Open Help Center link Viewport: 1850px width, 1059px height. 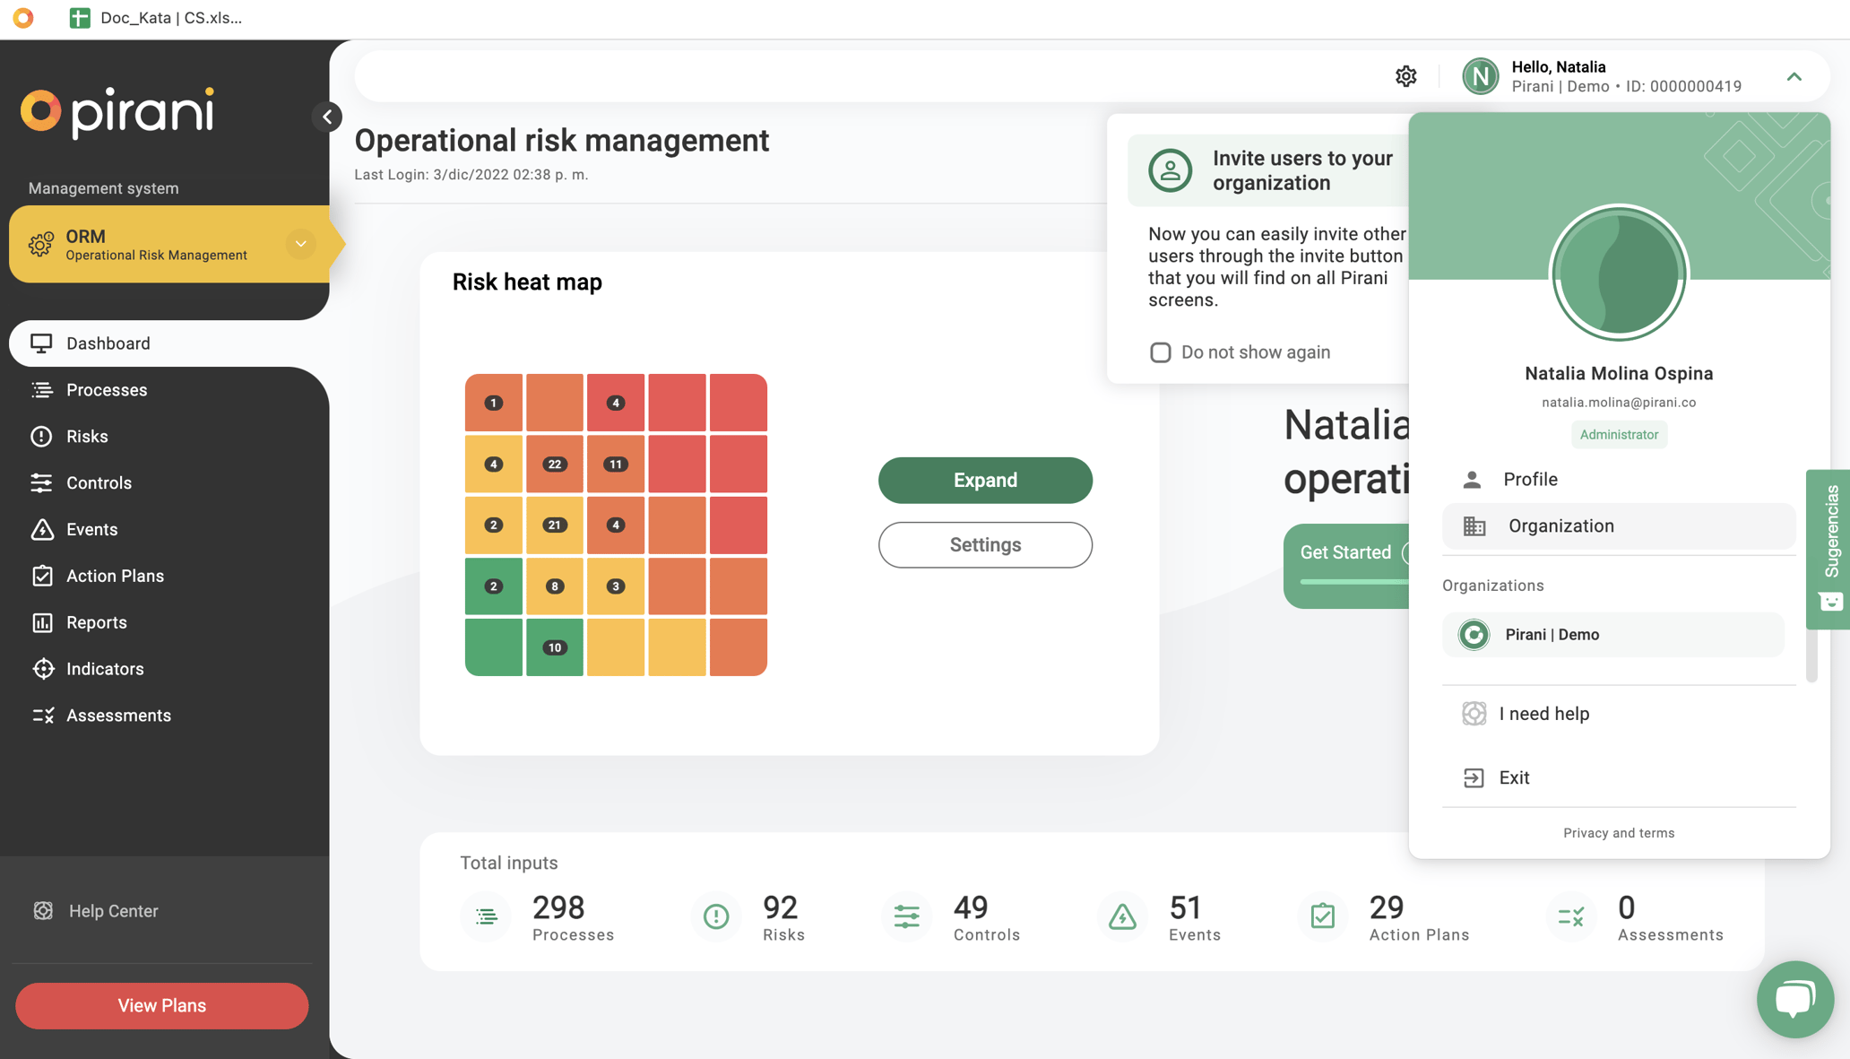tap(96, 911)
